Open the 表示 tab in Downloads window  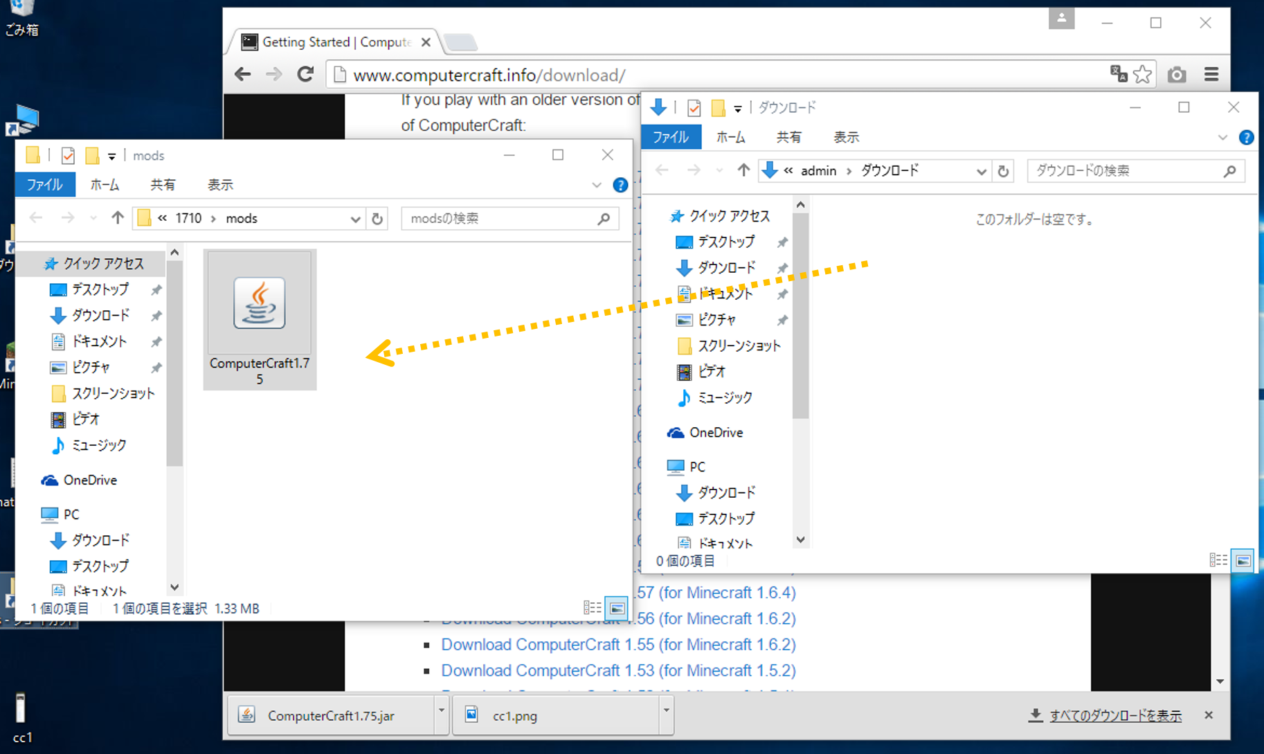coord(845,137)
